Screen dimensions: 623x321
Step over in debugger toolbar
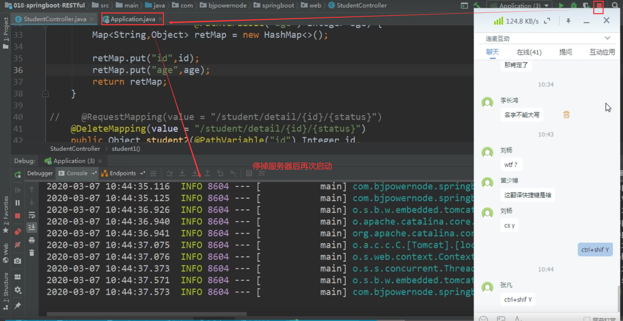169,173
